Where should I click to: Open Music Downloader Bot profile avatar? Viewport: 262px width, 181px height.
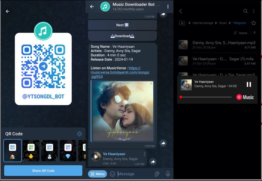[x=105, y=7]
